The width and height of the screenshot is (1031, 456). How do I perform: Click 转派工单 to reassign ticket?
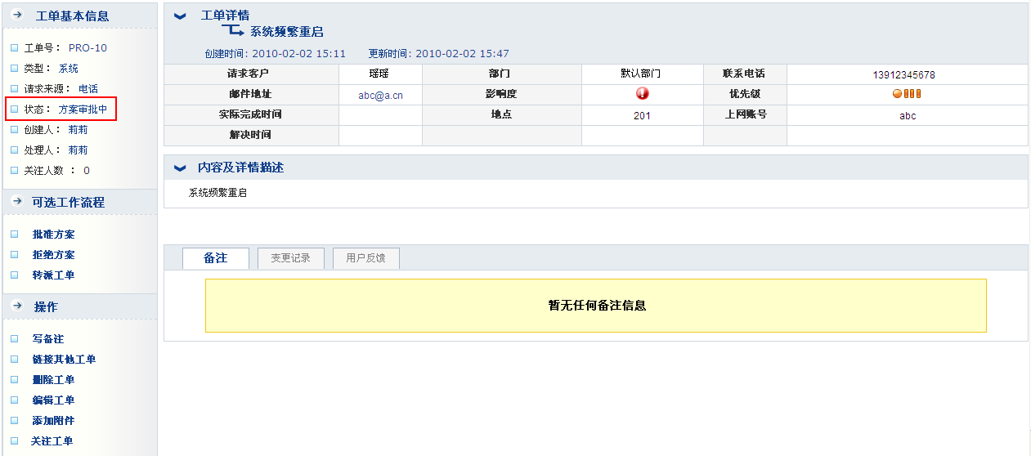pyautogui.click(x=53, y=275)
